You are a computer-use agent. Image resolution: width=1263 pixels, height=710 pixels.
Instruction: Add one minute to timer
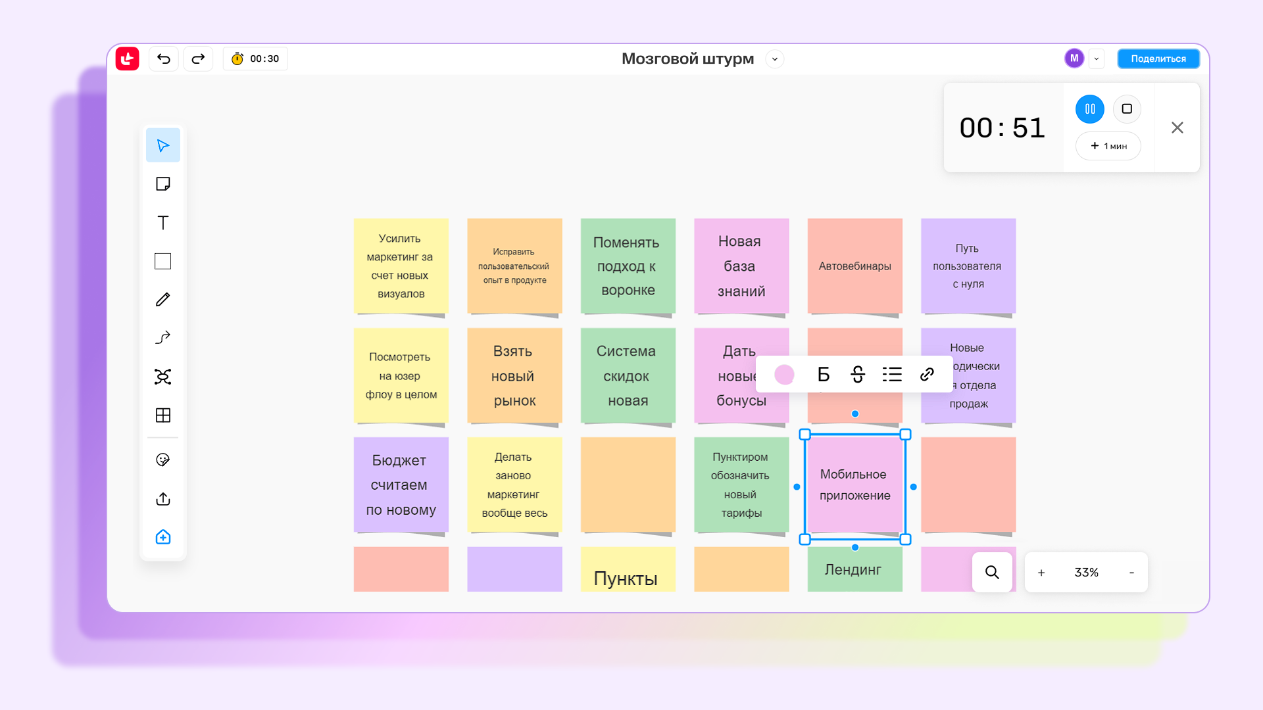(1108, 146)
